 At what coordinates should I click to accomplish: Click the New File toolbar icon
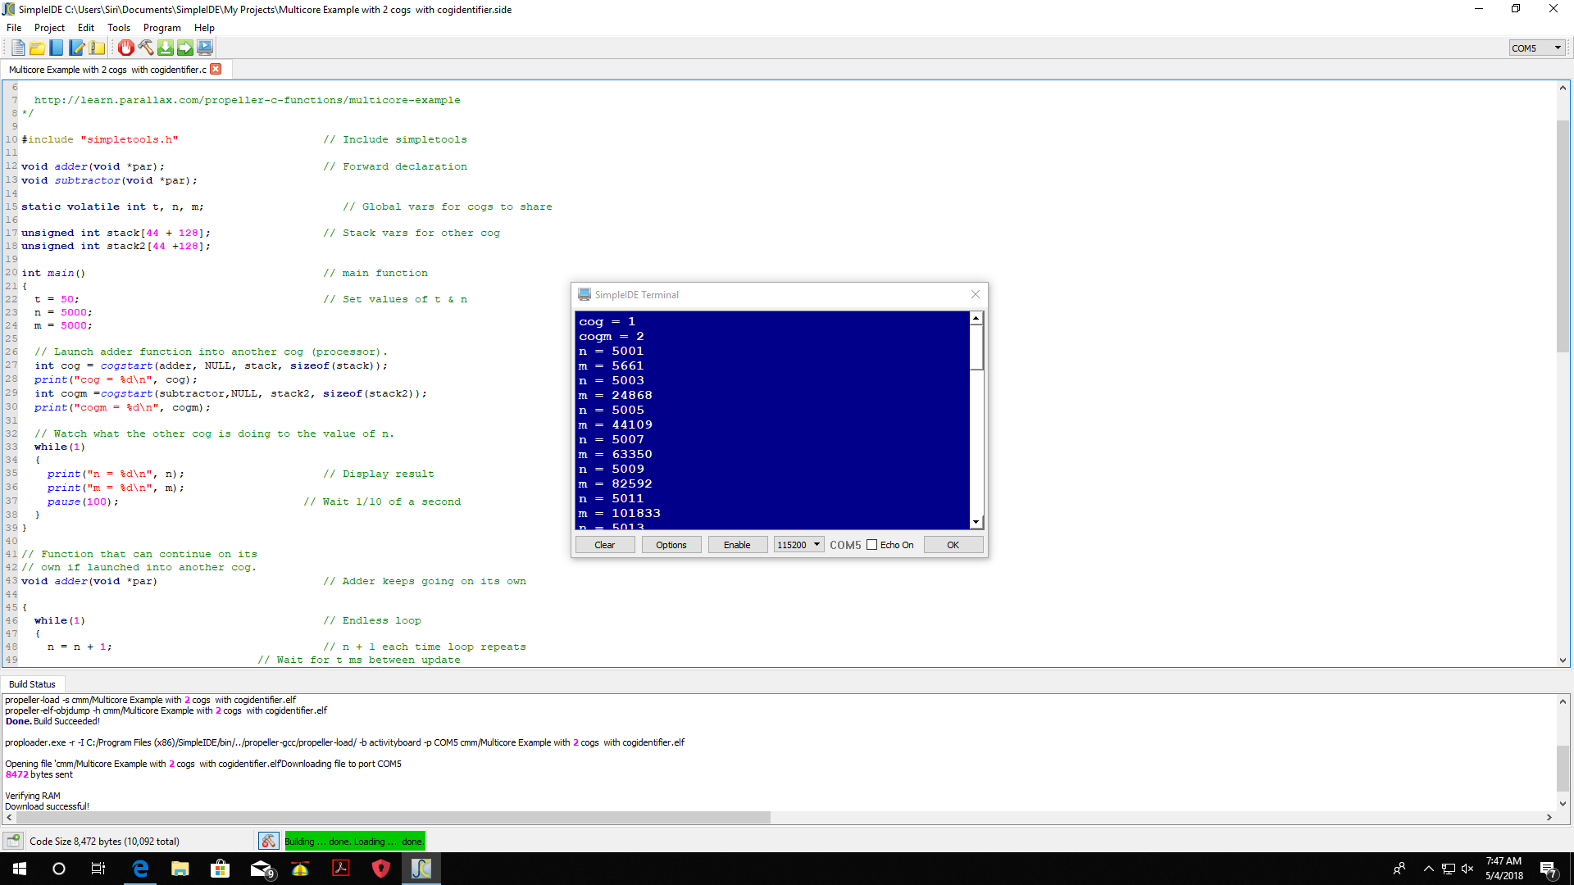(x=18, y=48)
